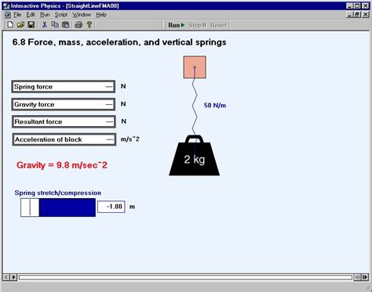372x292 pixels.
Task: Click the 50 N/m spring constant label
Action: point(215,106)
